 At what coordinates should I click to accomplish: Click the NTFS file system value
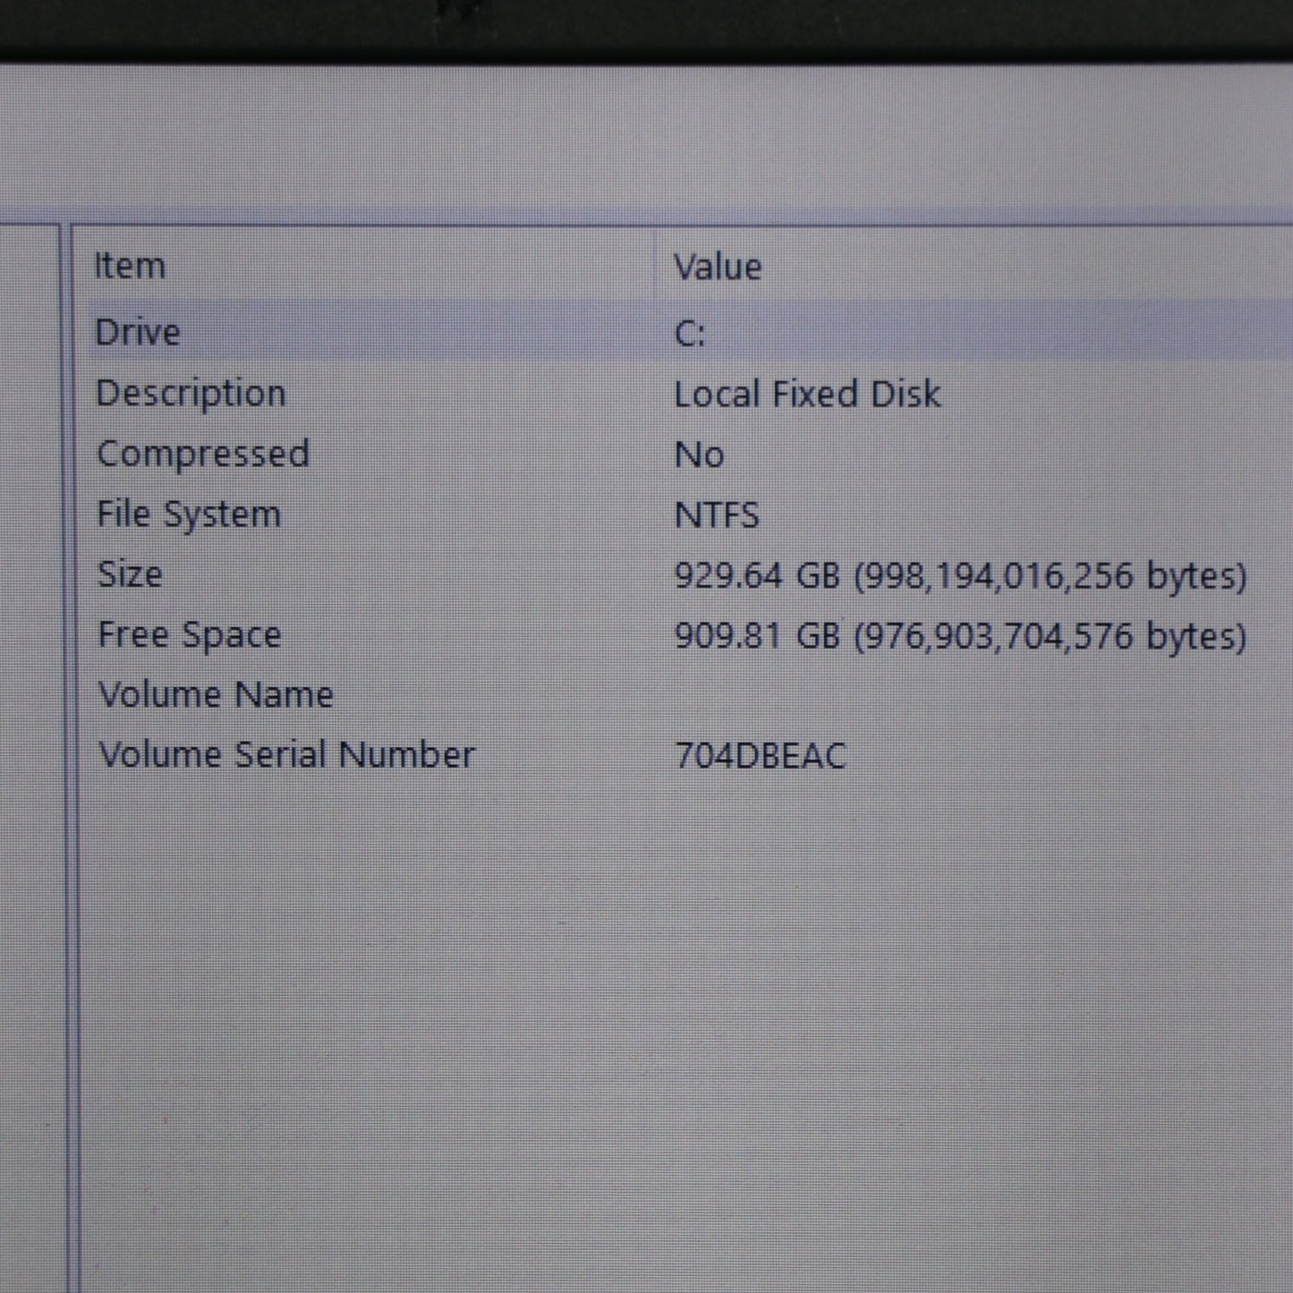[x=716, y=515]
